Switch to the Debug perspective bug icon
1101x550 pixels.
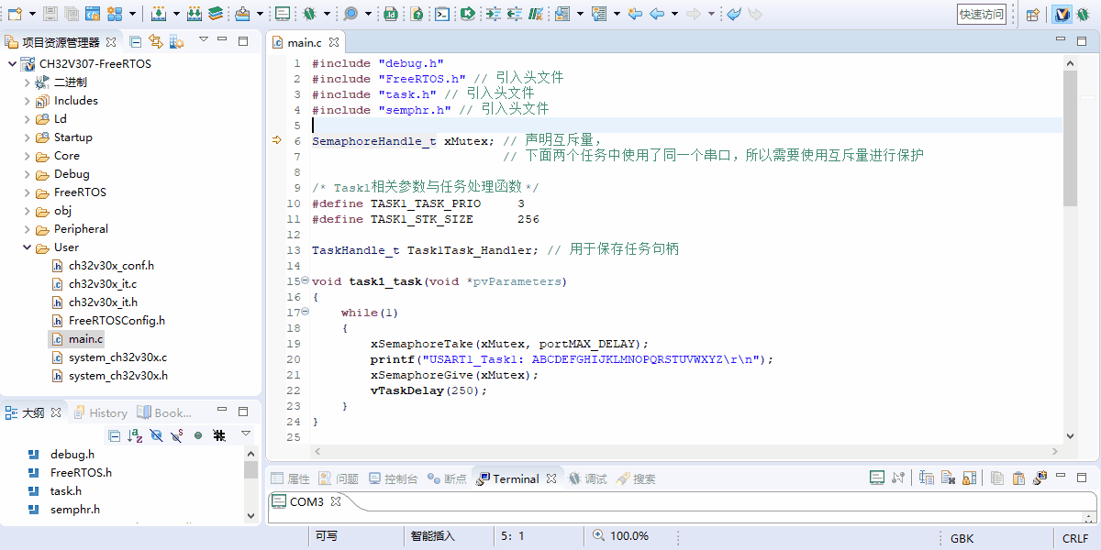(1084, 14)
